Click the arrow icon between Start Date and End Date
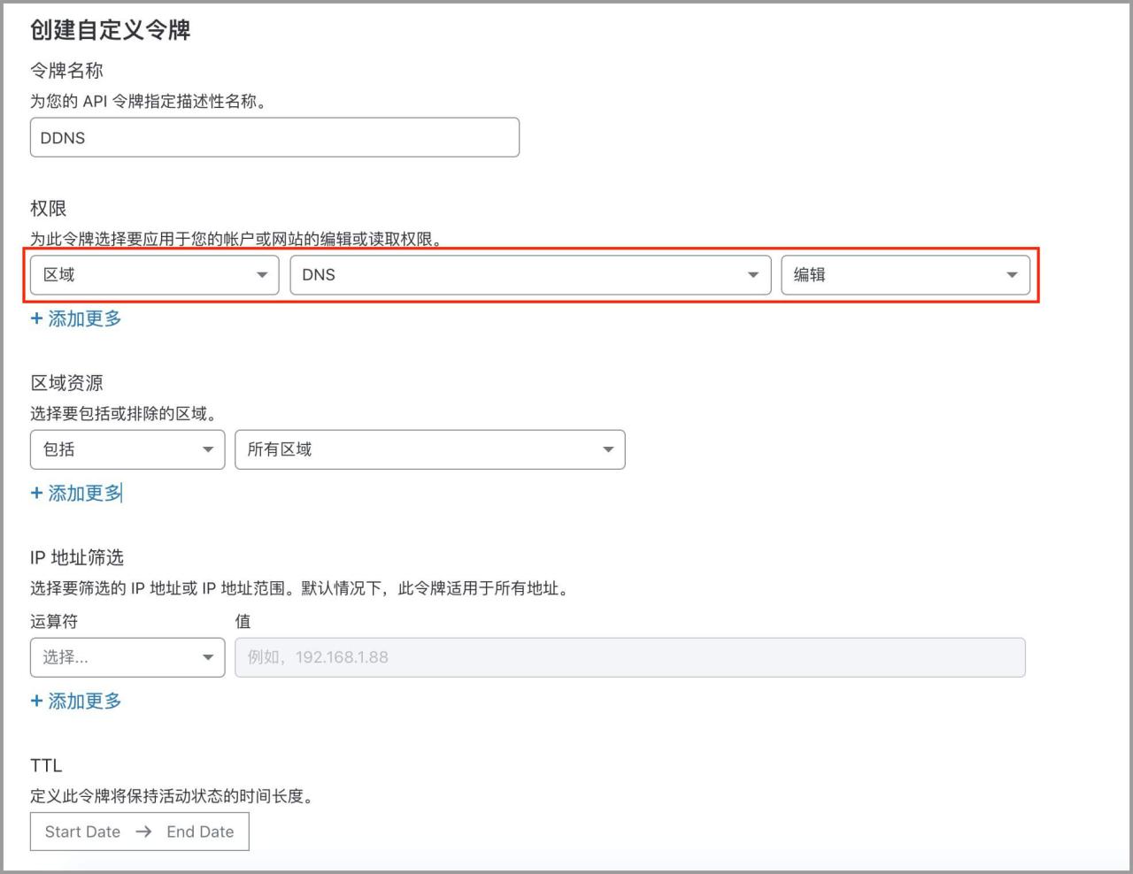The height and width of the screenshot is (874, 1133). 142,832
